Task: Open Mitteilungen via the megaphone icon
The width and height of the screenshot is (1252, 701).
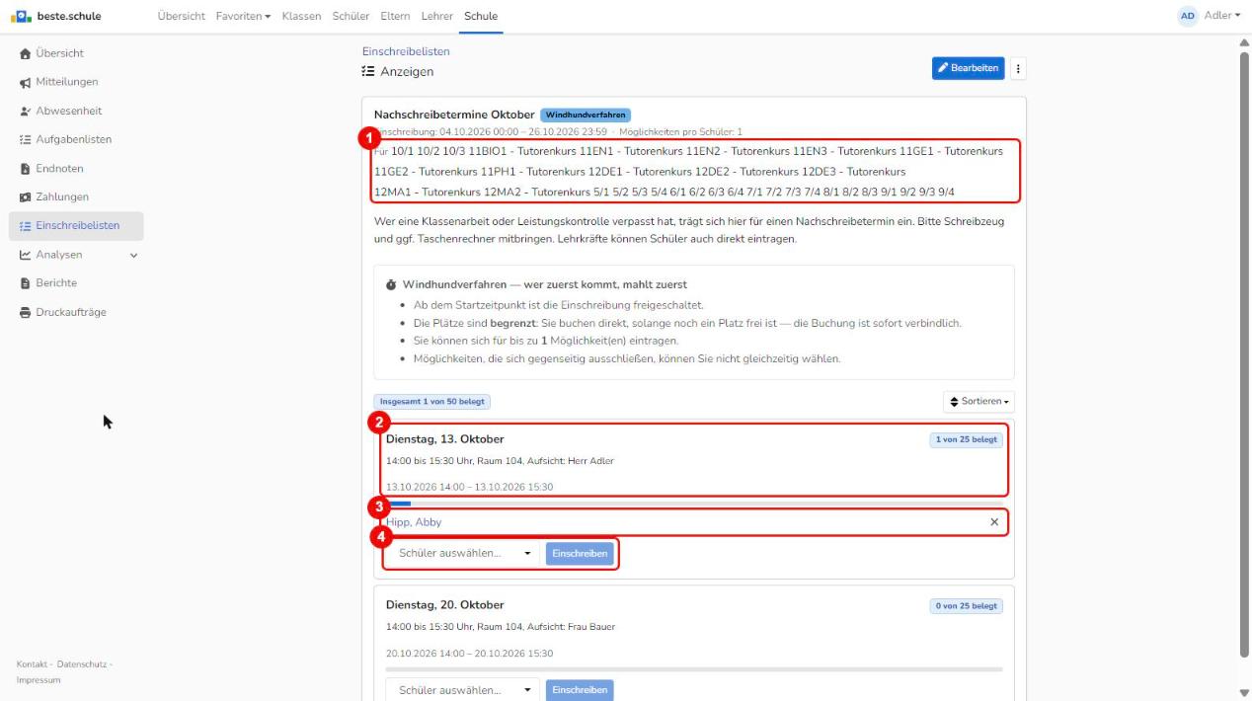Action: pos(24,82)
